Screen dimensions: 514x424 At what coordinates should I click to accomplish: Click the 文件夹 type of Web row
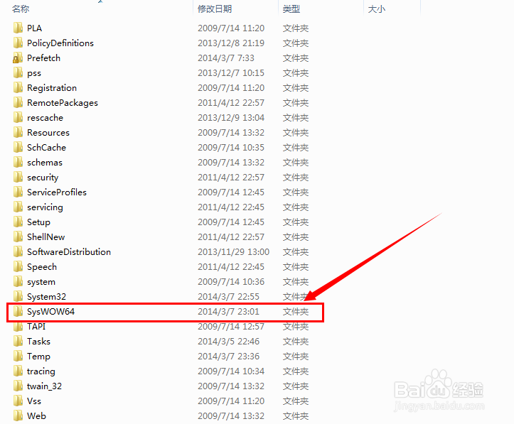[296, 415]
